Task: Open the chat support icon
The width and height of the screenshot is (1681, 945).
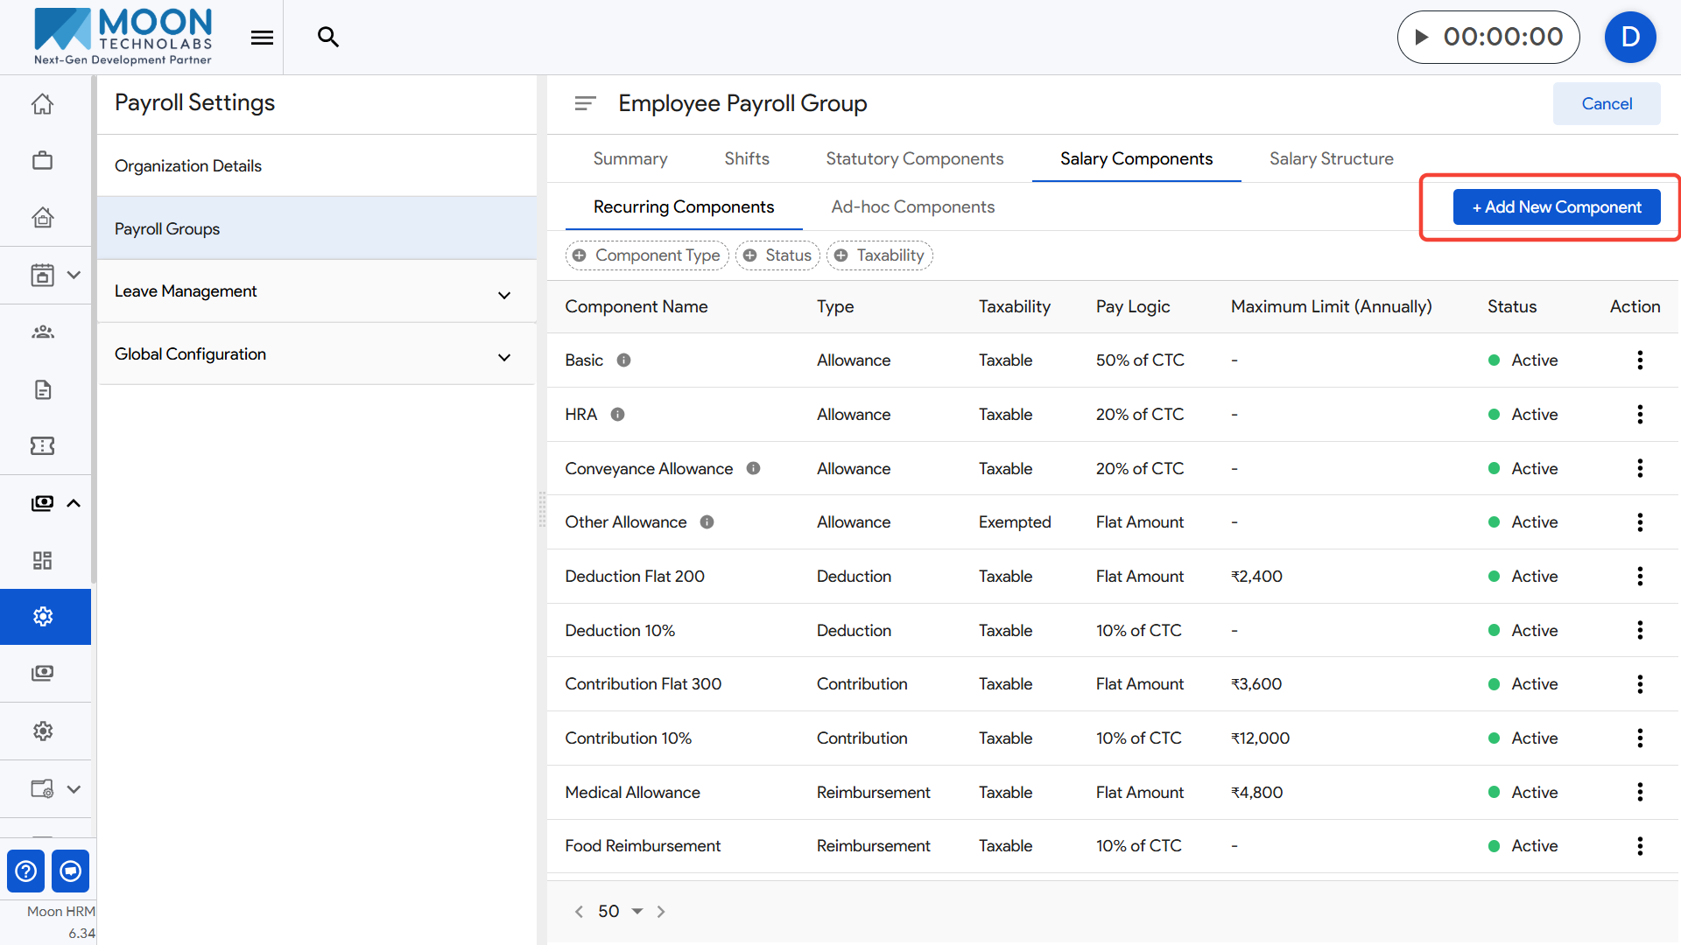Action: [x=71, y=871]
